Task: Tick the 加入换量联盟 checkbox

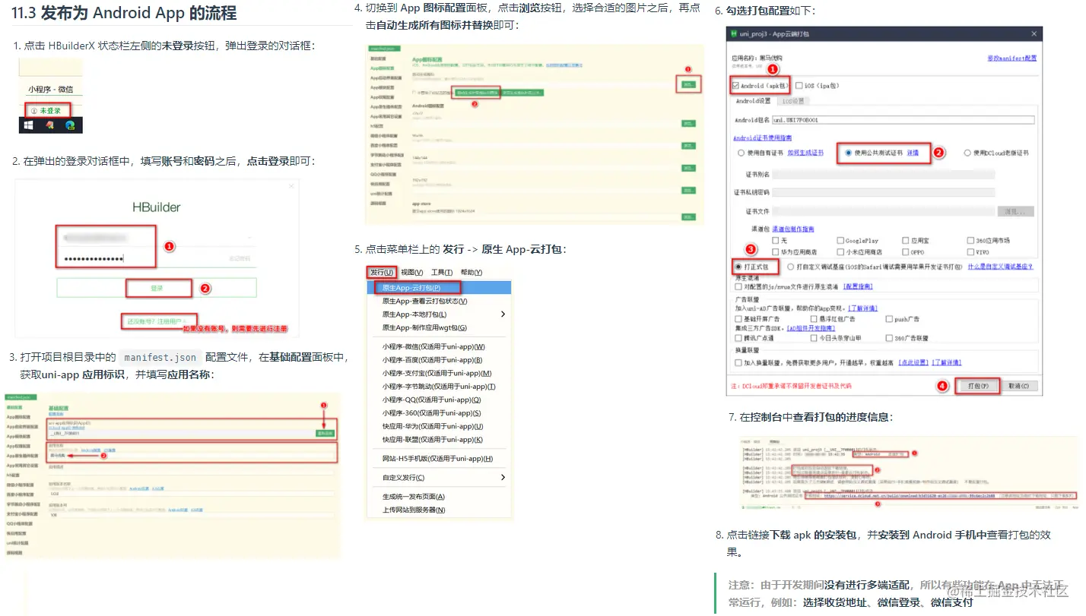Action: tap(738, 363)
